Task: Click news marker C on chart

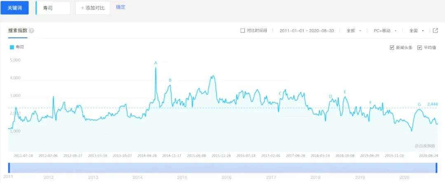Action: click(x=280, y=94)
